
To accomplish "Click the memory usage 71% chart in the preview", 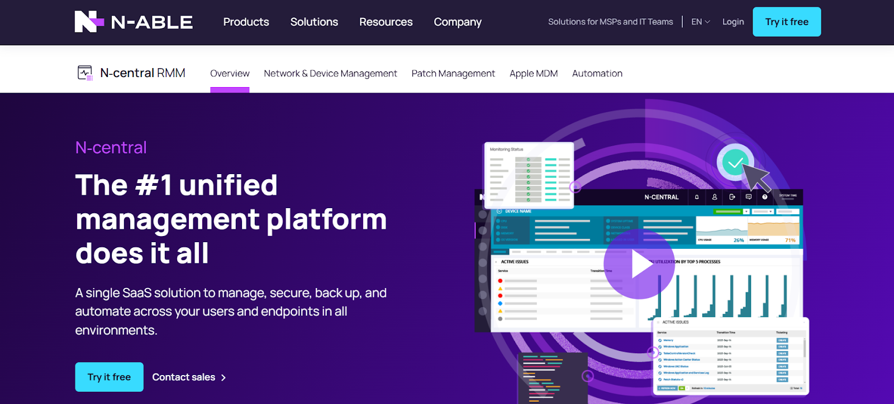I will 774,230.
